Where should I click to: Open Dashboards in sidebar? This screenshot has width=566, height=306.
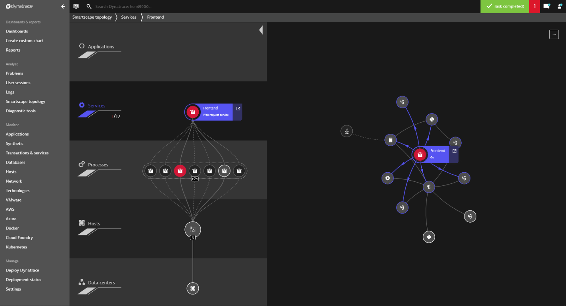(17, 31)
